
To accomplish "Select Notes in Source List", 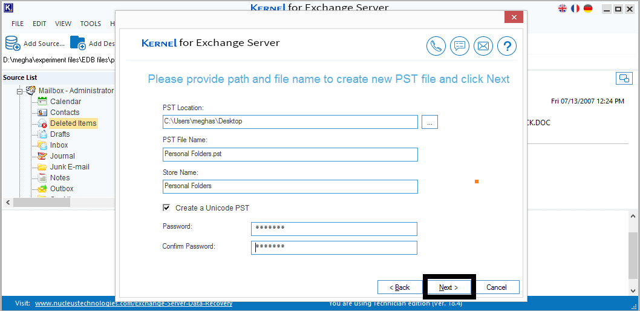I will 60,177.
